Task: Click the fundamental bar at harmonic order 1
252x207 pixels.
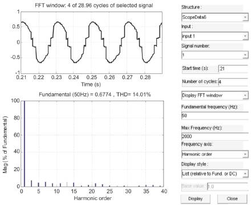Action: coord(25,144)
